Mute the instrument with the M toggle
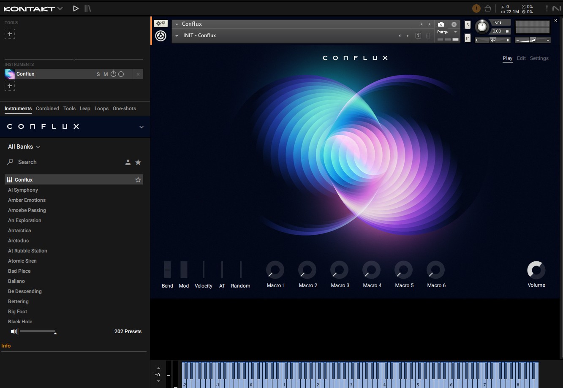563x388 pixels. tap(105, 74)
